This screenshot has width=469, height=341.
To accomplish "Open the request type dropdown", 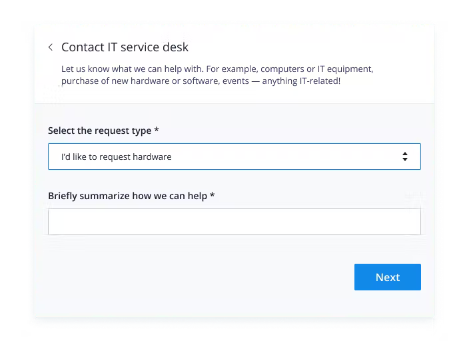I will point(234,157).
